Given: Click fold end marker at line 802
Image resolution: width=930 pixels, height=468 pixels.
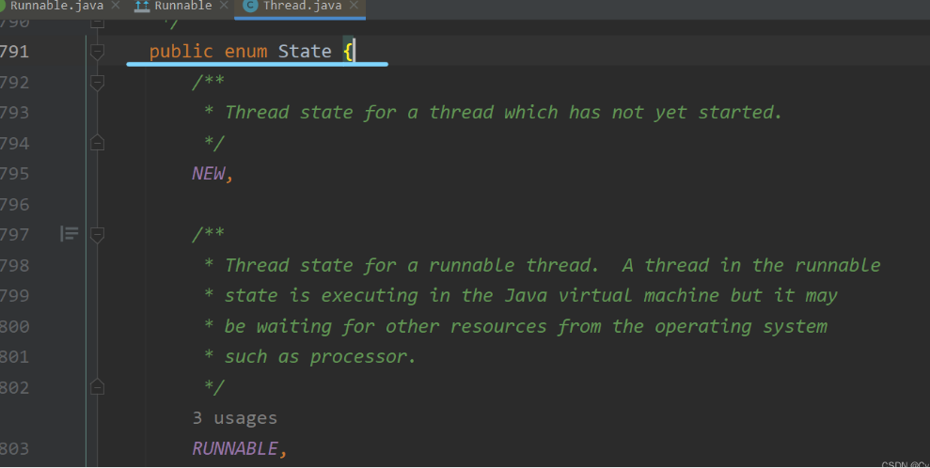Looking at the screenshot, I should tap(97, 386).
